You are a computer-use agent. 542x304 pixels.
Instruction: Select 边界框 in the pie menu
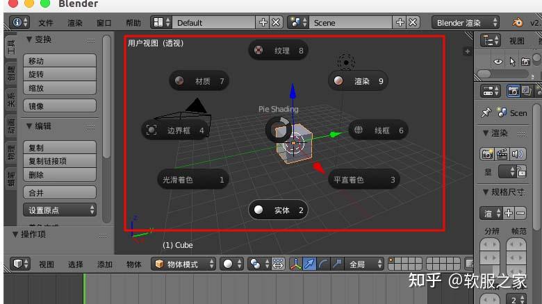coord(175,130)
